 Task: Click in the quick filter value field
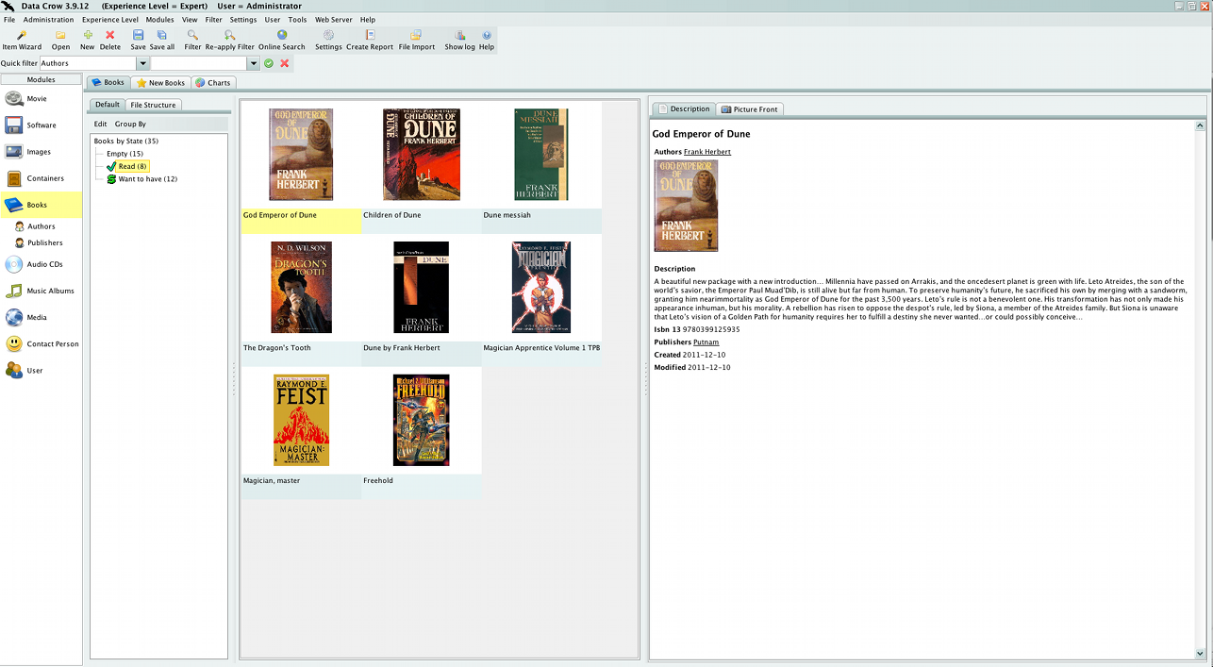coord(199,63)
